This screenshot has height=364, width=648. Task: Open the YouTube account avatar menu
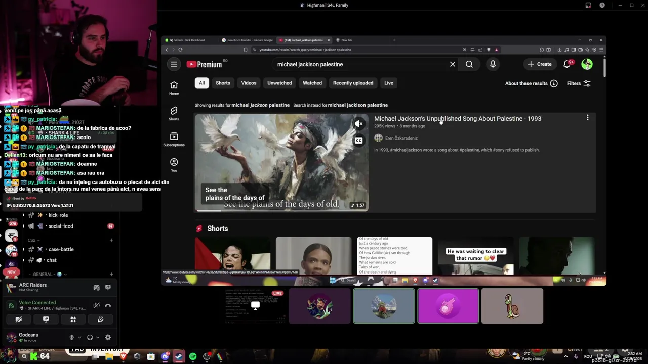[587, 64]
